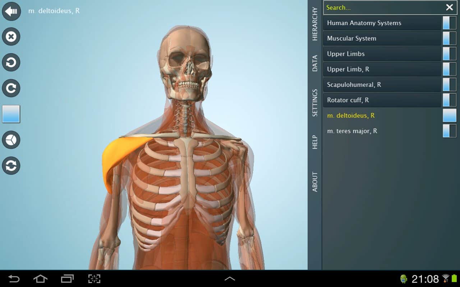Viewport: 460px width, 287px height.
Task: Toggle visibility of Muscular System
Action: pos(449,38)
